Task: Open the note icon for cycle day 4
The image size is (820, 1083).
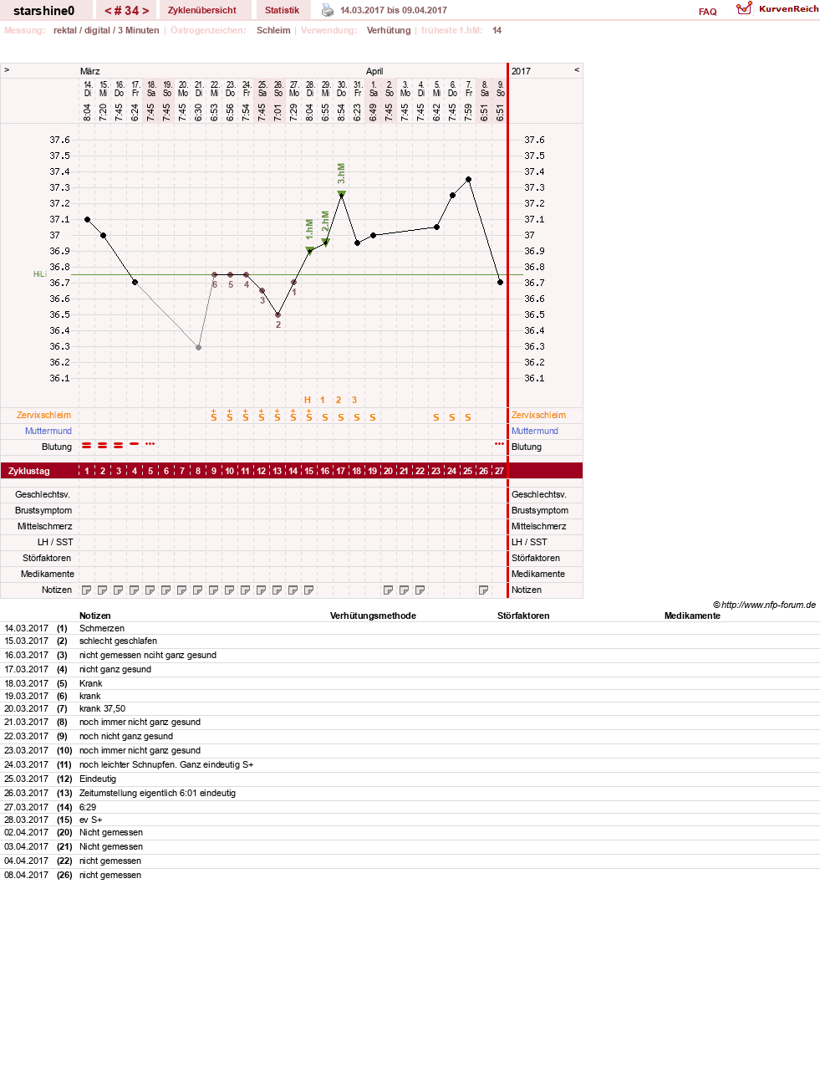Action: 135,590
